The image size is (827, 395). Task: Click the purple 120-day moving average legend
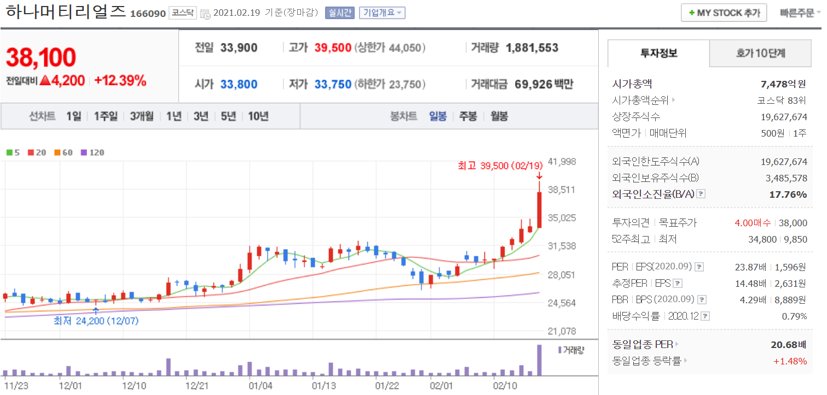92,152
